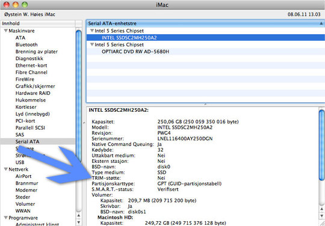Click the yellow minimize window button
Image resolution: width=325 pixels, height=226 pixels.
(x=16, y=4)
